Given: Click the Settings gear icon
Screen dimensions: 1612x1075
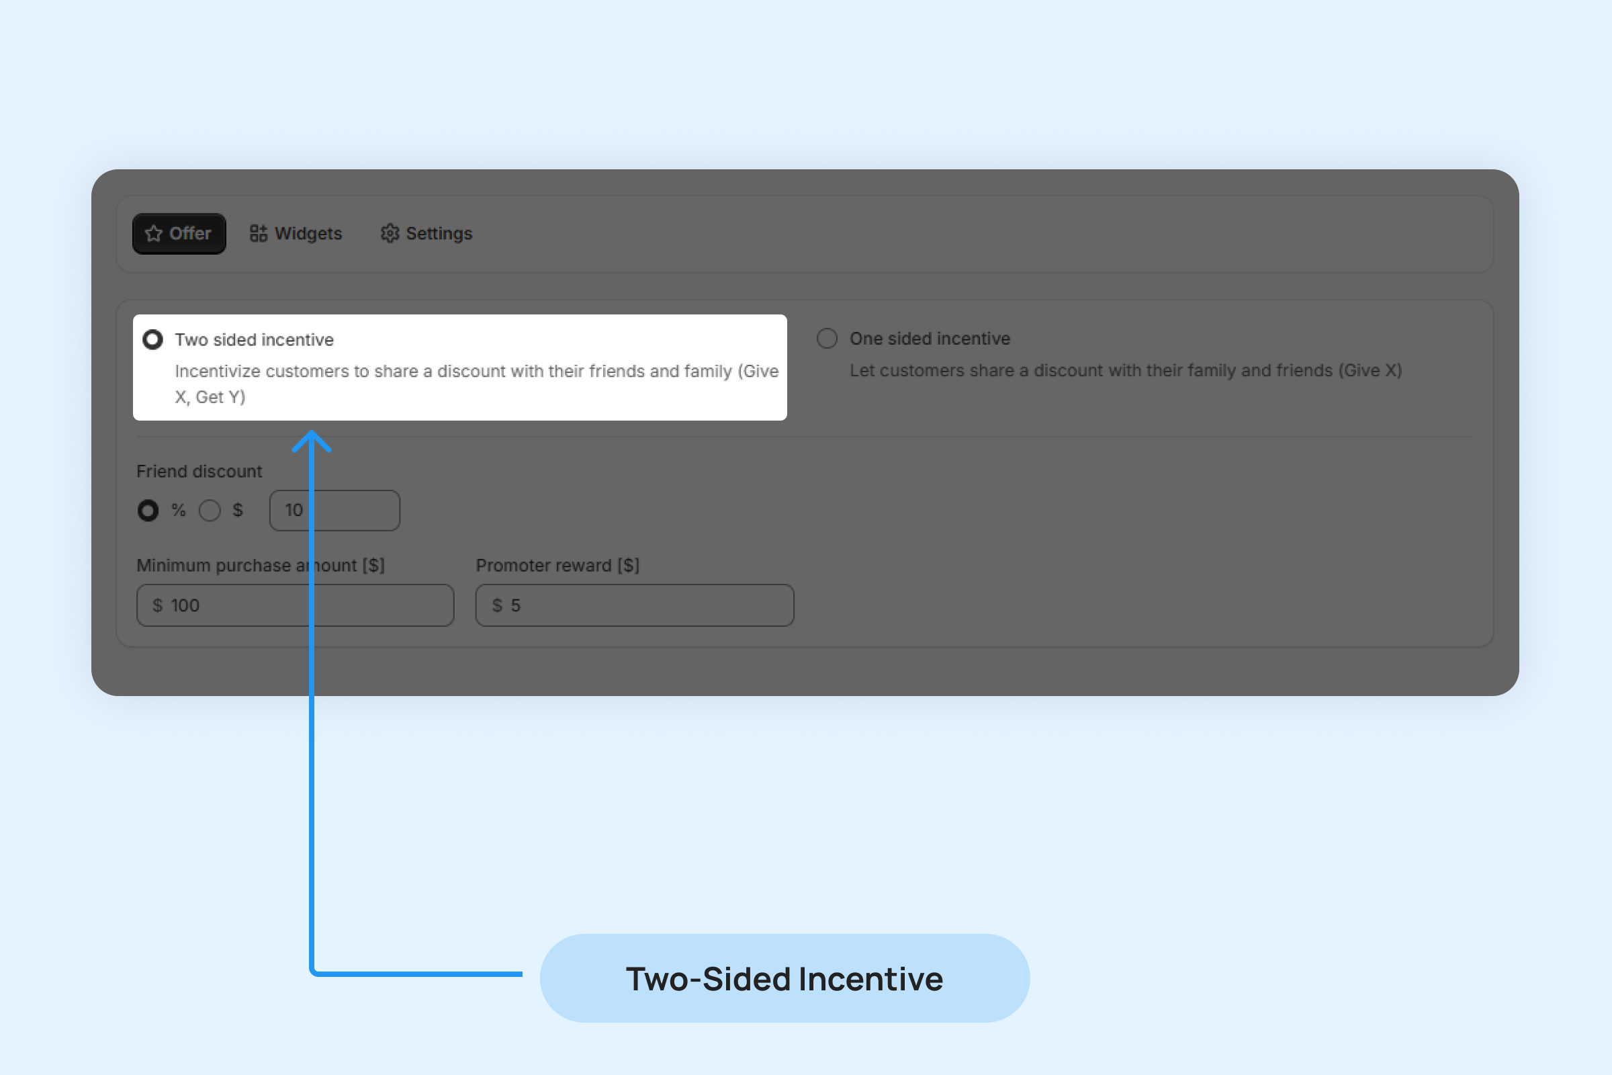Looking at the screenshot, I should pos(390,234).
